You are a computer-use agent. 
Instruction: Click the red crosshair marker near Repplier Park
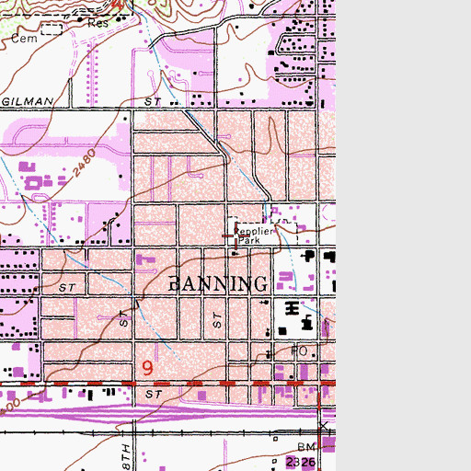point(235,235)
